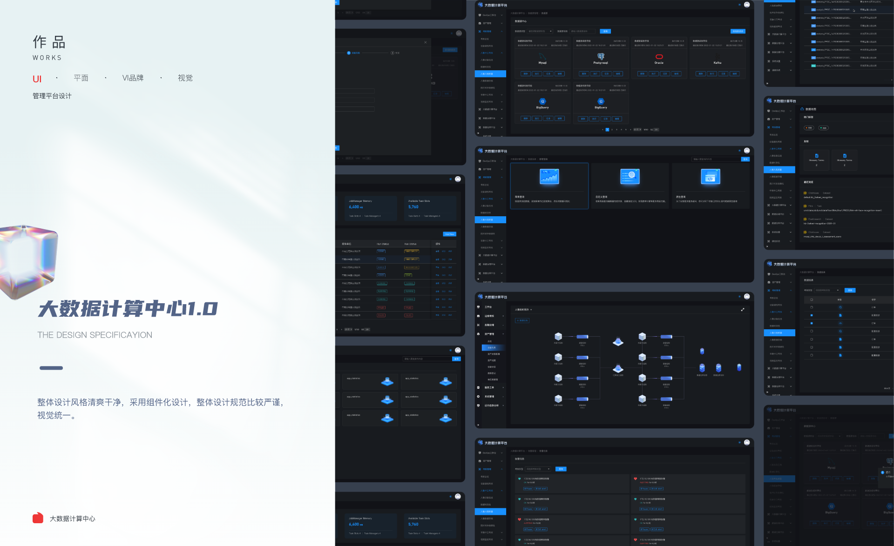Select the 平面 works category tab
This screenshot has height=546, width=894.
[81, 78]
